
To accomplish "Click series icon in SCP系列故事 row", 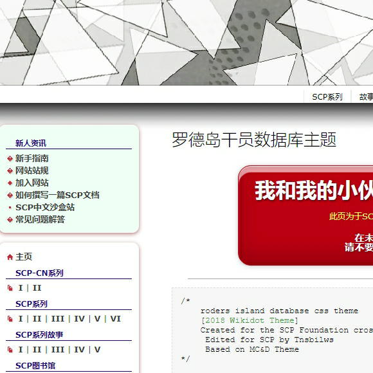I will [x=10, y=350].
